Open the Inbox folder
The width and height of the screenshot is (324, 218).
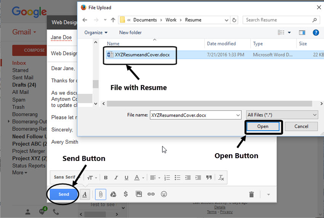(19, 63)
